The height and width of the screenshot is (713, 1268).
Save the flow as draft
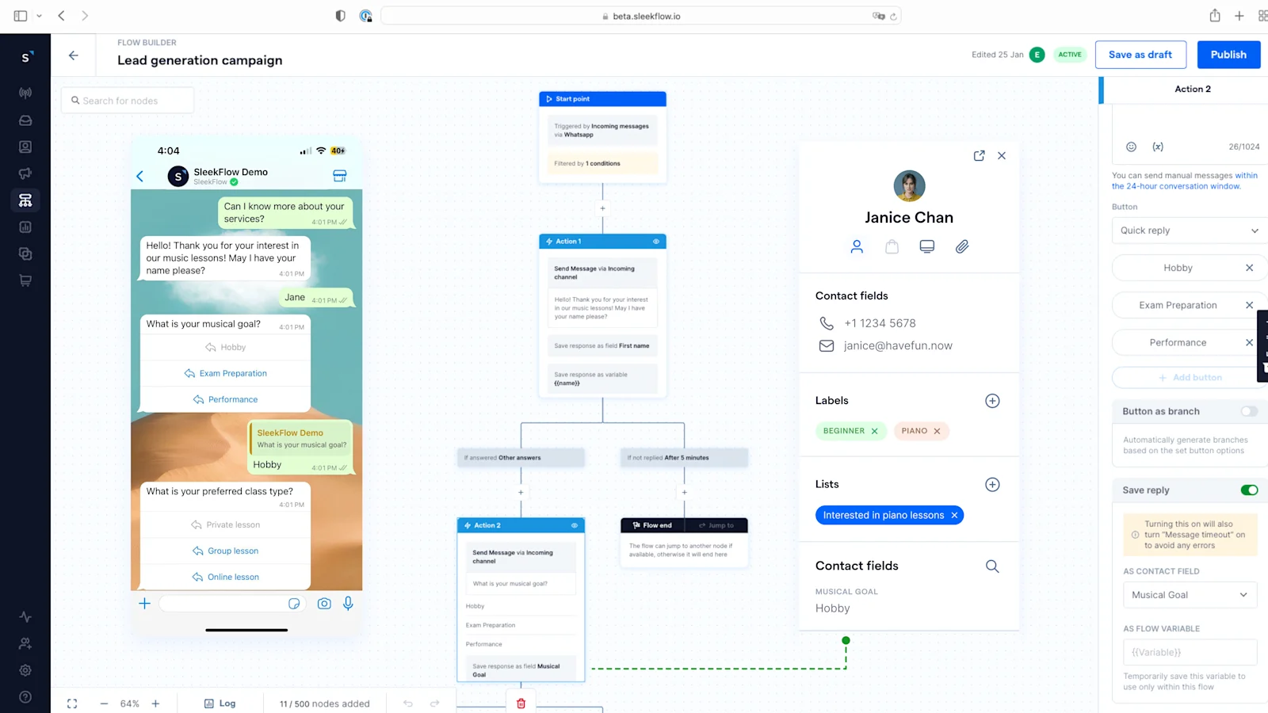(x=1140, y=55)
